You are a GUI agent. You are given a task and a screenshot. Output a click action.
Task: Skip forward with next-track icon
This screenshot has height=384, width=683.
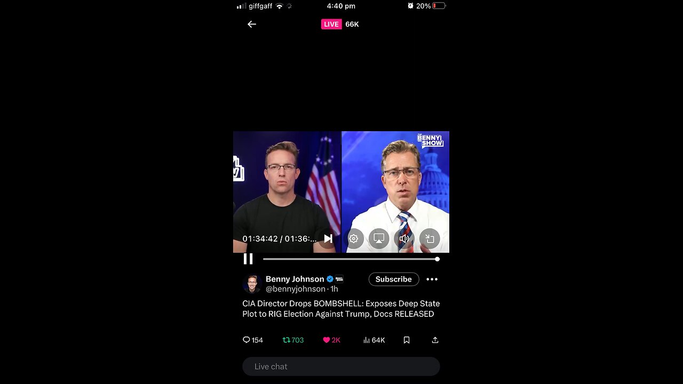pyautogui.click(x=328, y=238)
